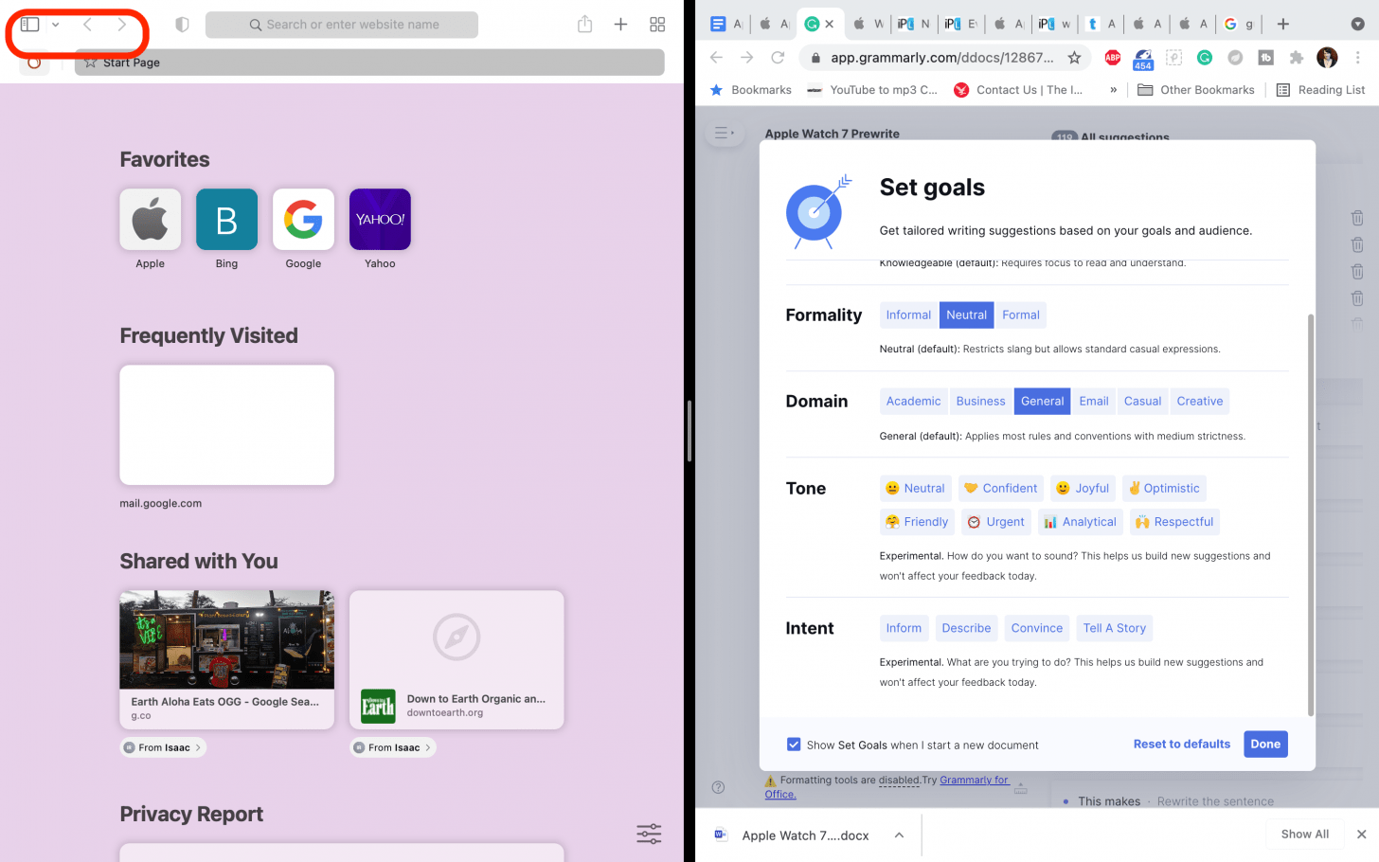Open Safari tab overview grid icon
1379x862 pixels.
[x=657, y=25]
